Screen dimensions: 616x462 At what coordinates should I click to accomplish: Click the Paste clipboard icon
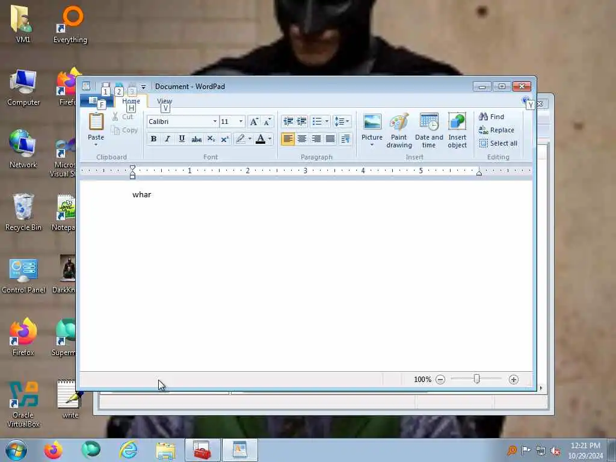point(96,122)
